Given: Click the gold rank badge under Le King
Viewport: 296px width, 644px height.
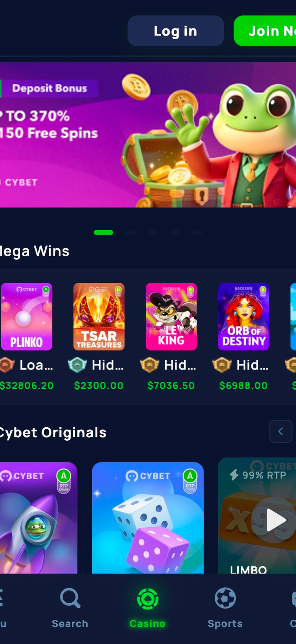Looking at the screenshot, I should [150, 365].
